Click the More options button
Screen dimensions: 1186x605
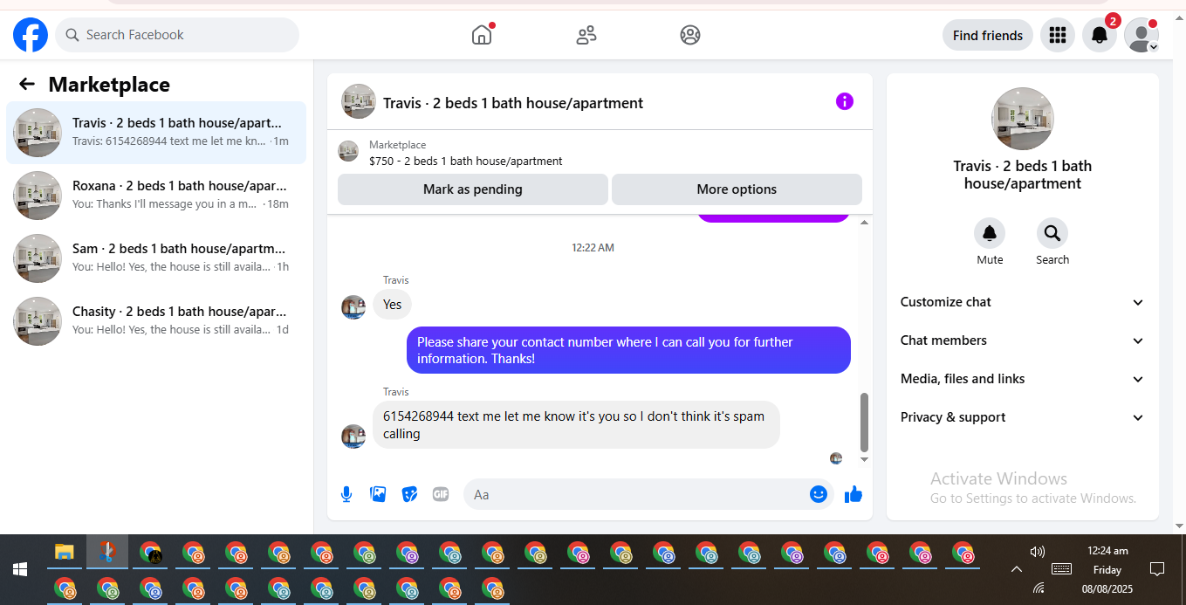click(x=737, y=189)
